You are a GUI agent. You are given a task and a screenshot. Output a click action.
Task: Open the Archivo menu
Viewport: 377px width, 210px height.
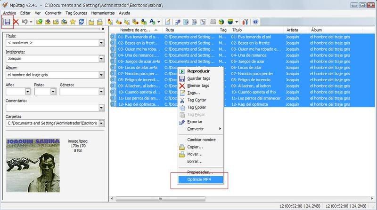pyautogui.click(x=9, y=13)
